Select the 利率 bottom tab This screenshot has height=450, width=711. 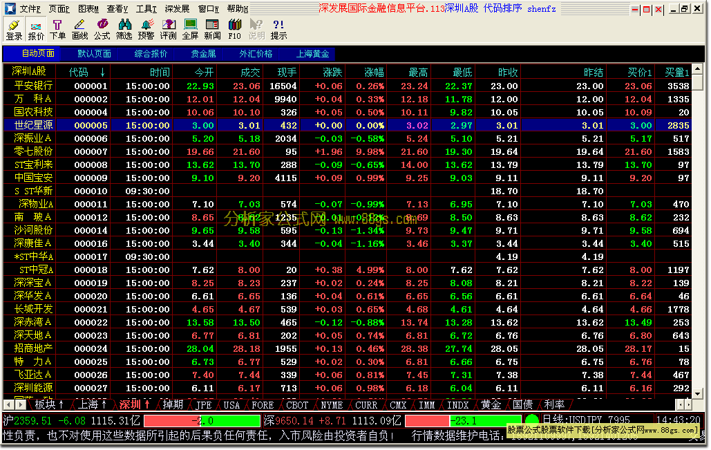click(554, 404)
